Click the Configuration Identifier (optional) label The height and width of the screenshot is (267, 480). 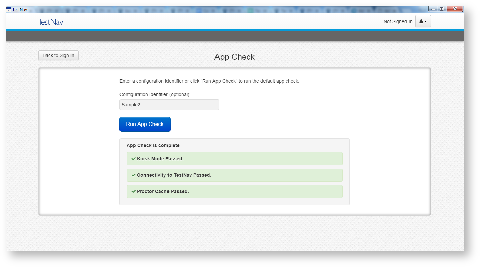(x=155, y=94)
